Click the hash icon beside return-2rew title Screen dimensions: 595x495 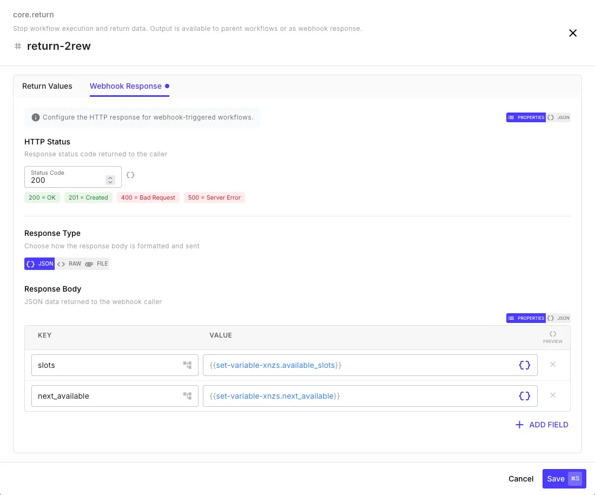coord(17,47)
